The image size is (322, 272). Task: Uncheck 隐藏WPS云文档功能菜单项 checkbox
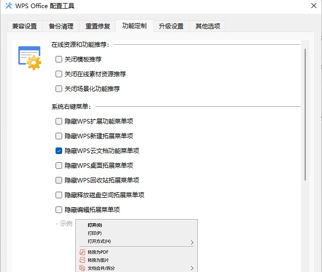click(59, 150)
